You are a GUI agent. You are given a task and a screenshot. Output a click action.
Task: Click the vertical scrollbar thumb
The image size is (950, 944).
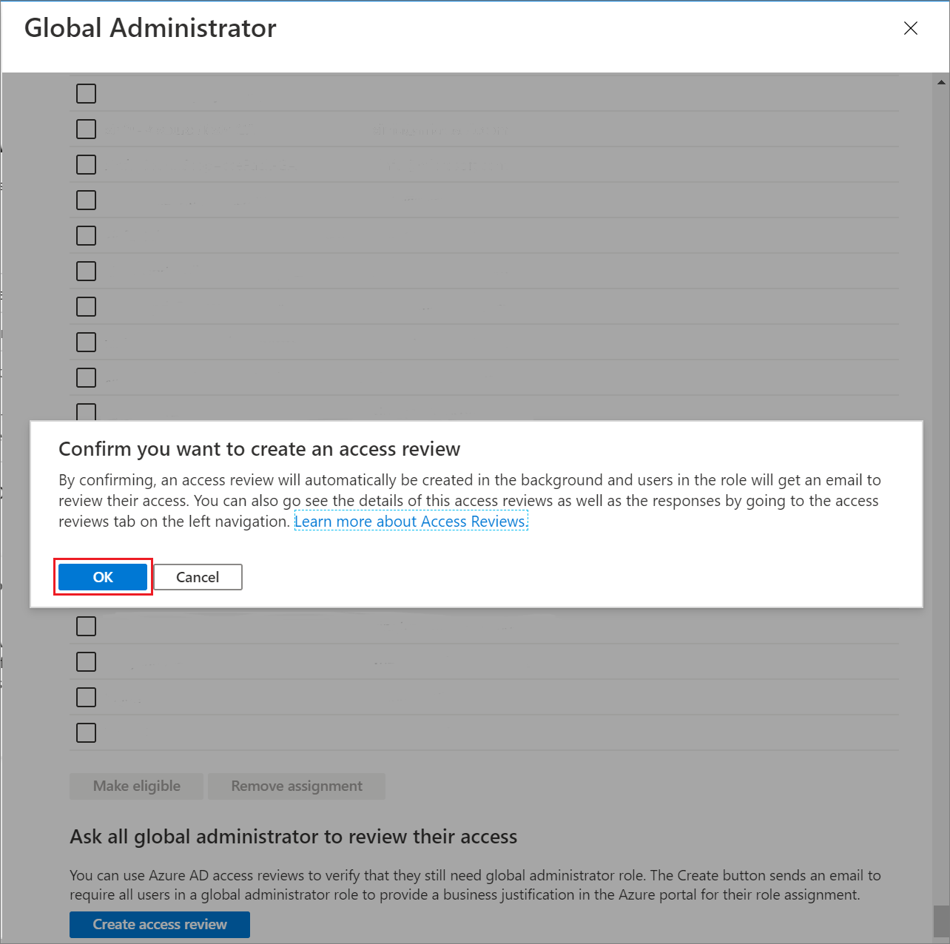point(941,920)
